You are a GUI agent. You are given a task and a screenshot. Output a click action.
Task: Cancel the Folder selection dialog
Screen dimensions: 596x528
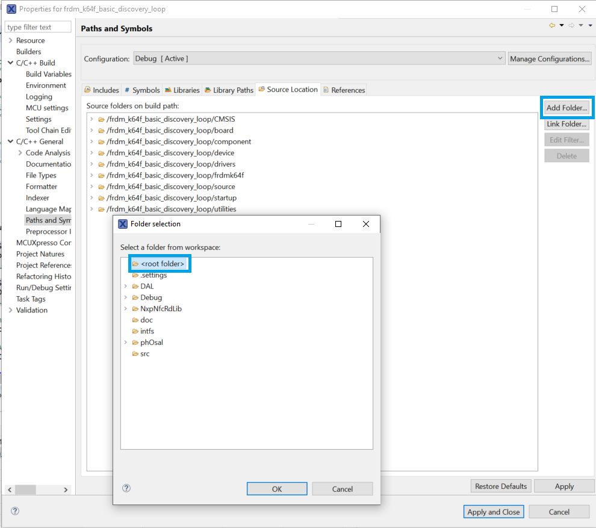[342, 489]
